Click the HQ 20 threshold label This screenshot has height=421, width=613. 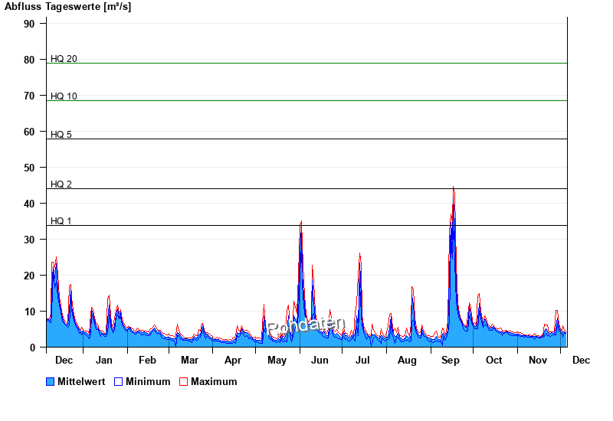coord(64,59)
